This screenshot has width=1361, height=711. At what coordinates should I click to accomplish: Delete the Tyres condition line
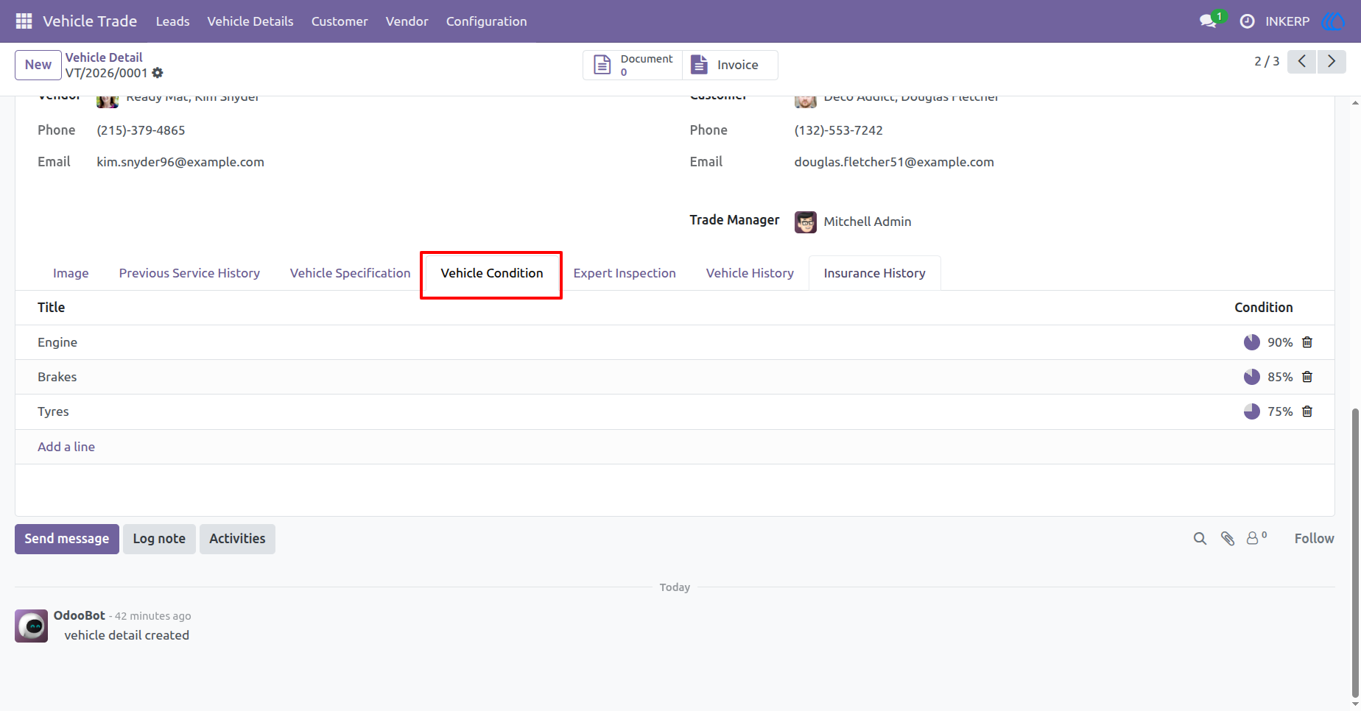(x=1307, y=411)
